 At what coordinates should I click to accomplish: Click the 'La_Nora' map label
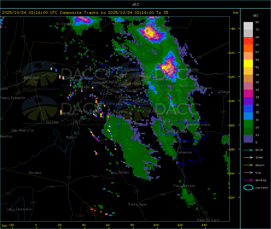[120, 76]
